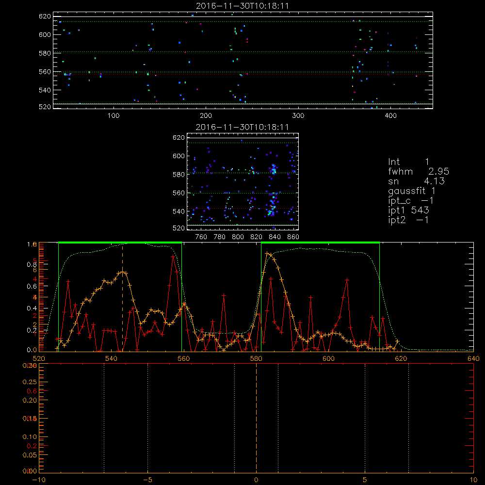Click x-axis label 860 on middle plot
Image resolution: width=485 pixels, height=485 pixels.
click(293, 237)
